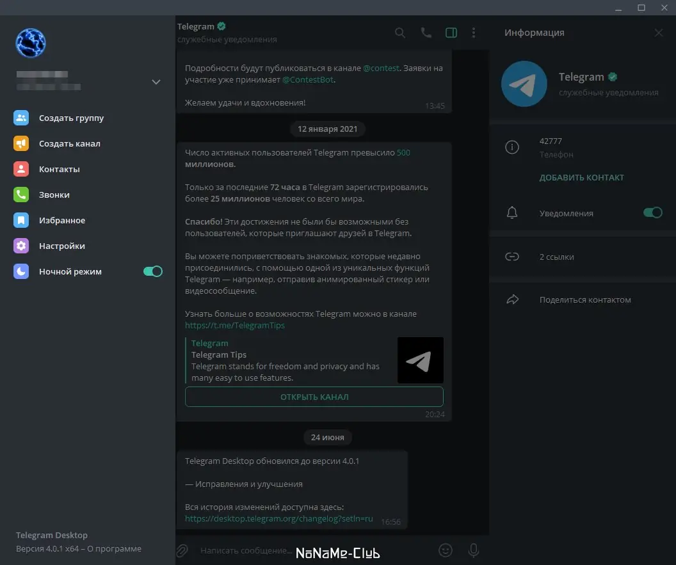Click the info circle icon near phone number
Image resolution: width=676 pixels, height=565 pixels.
click(x=511, y=147)
